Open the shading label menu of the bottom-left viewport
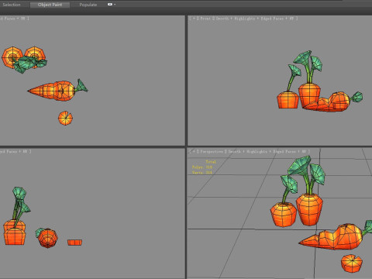The image size is (372, 279). [15, 151]
